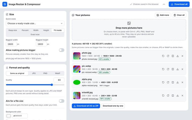Remove pic.webp from the list
This screenshot has height=120, width=192.
point(182,69)
